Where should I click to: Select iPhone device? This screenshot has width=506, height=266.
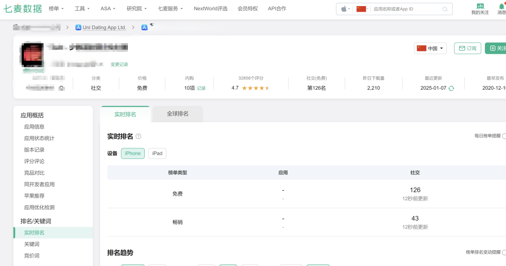click(133, 153)
